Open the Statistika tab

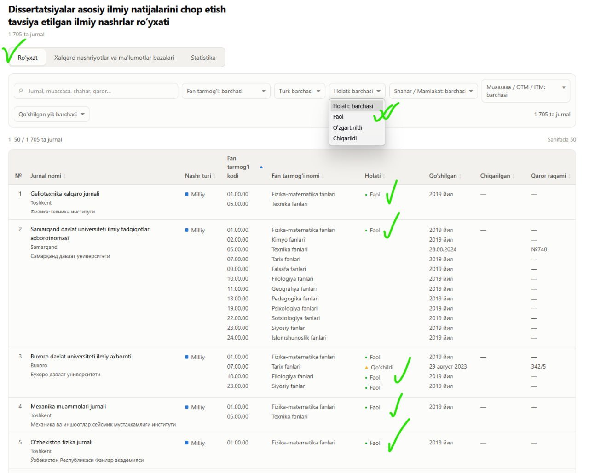203,58
